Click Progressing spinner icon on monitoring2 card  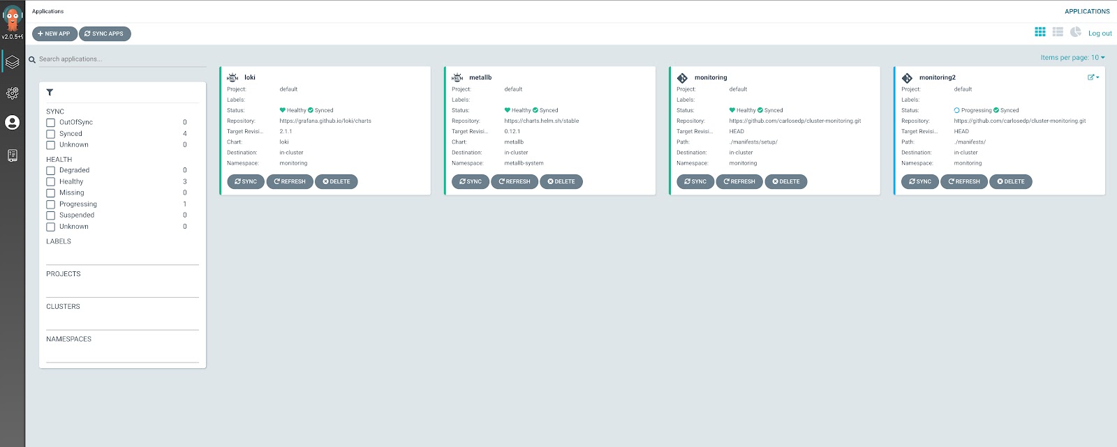pyautogui.click(x=957, y=110)
